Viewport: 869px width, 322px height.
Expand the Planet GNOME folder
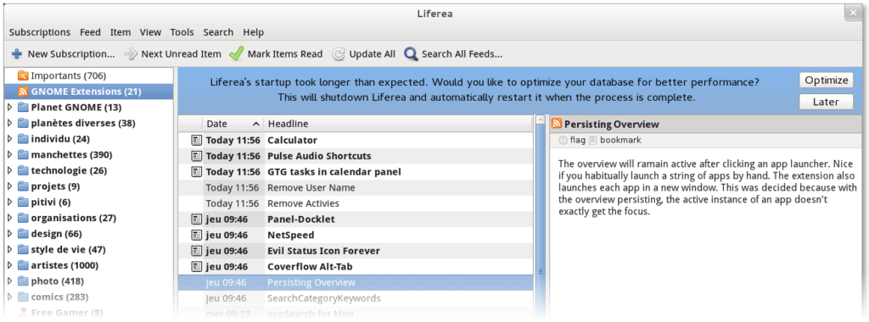click(x=9, y=108)
